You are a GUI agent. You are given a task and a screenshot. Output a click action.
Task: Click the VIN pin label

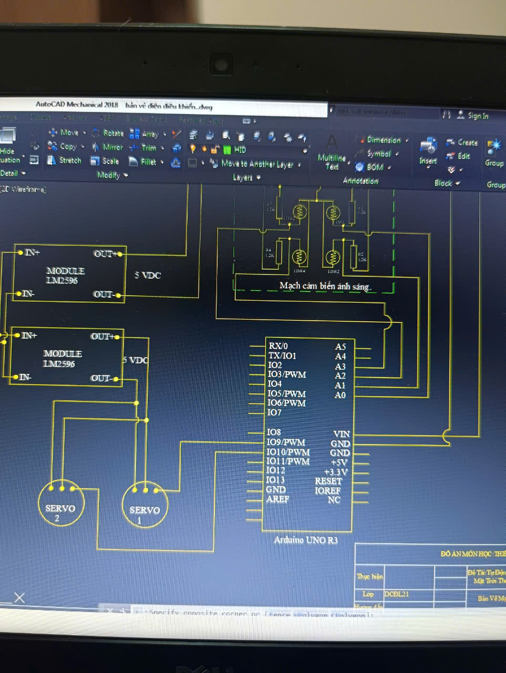(x=342, y=434)
